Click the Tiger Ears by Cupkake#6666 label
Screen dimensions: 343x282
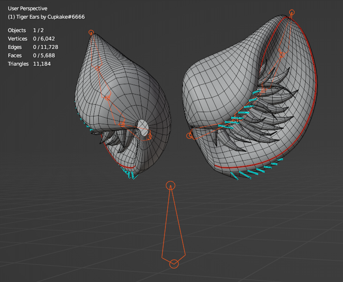(46, 17)
